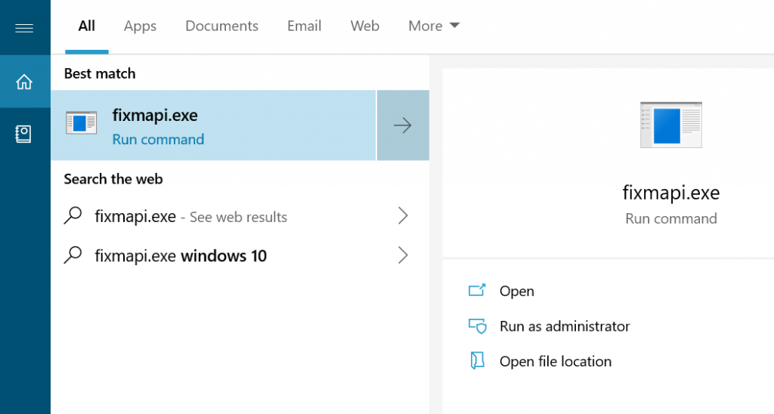Image resolution: width=774 pixels, height=414 pixels.
Task: Open the hamburger menu icon
Action: (x=24, y=28)
